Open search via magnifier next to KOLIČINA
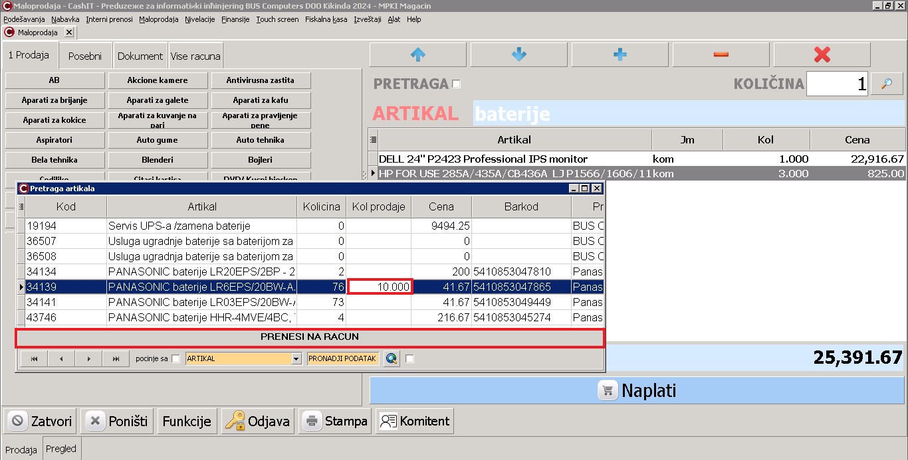This screenshot has height=460, width=908. pyautogui.click(x=887, y=84)
